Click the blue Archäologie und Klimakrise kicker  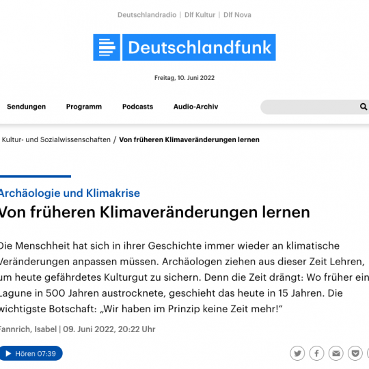[70, 193]
